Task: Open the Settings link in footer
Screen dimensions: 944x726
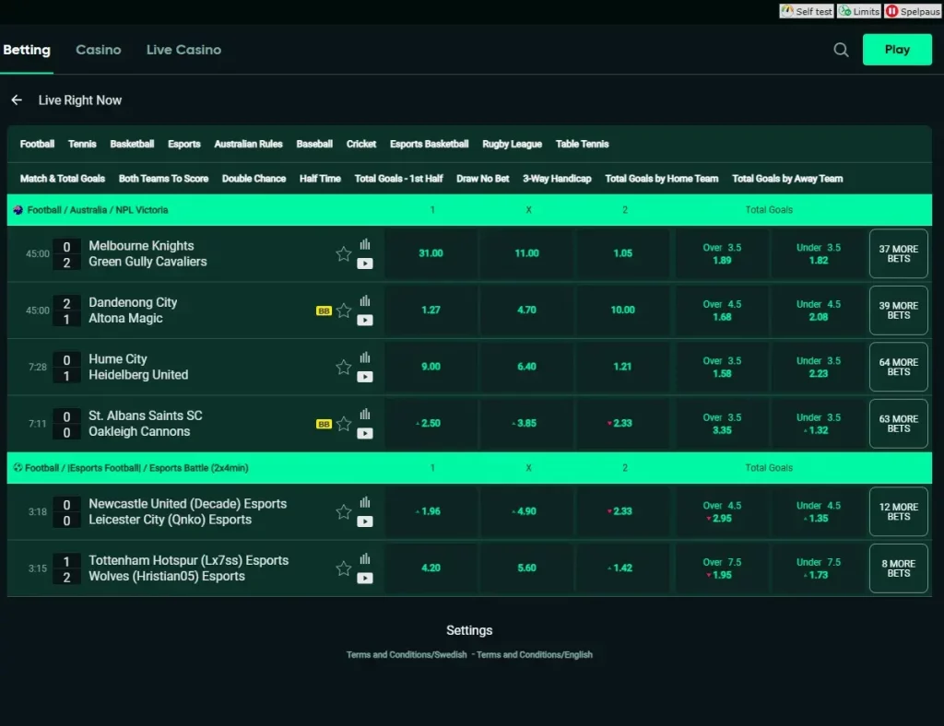Action: tap(469, 630)
